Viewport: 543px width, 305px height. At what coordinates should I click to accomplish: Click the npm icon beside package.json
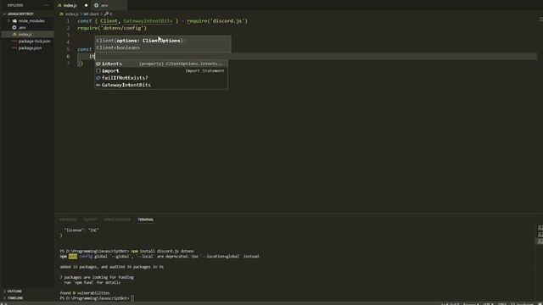[x=14, y=48]
